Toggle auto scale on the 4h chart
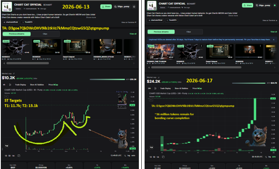The image size is (279, 169). point(133,156)
